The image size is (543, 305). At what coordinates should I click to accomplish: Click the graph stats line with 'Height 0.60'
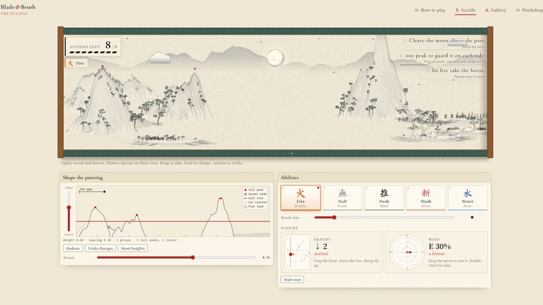pyautogui.click(x=120, y=240)
